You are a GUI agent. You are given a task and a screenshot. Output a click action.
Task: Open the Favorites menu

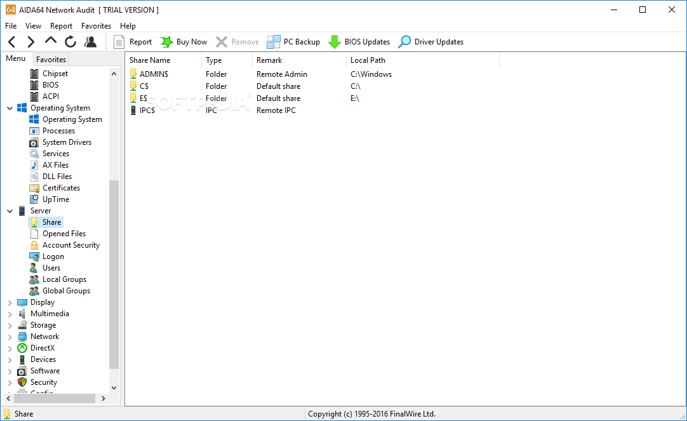pyautogui.click(x=96, y=26)
